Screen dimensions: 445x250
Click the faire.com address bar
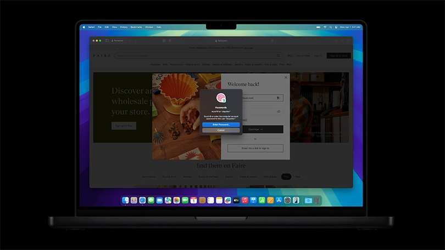[x=221, y=41]
